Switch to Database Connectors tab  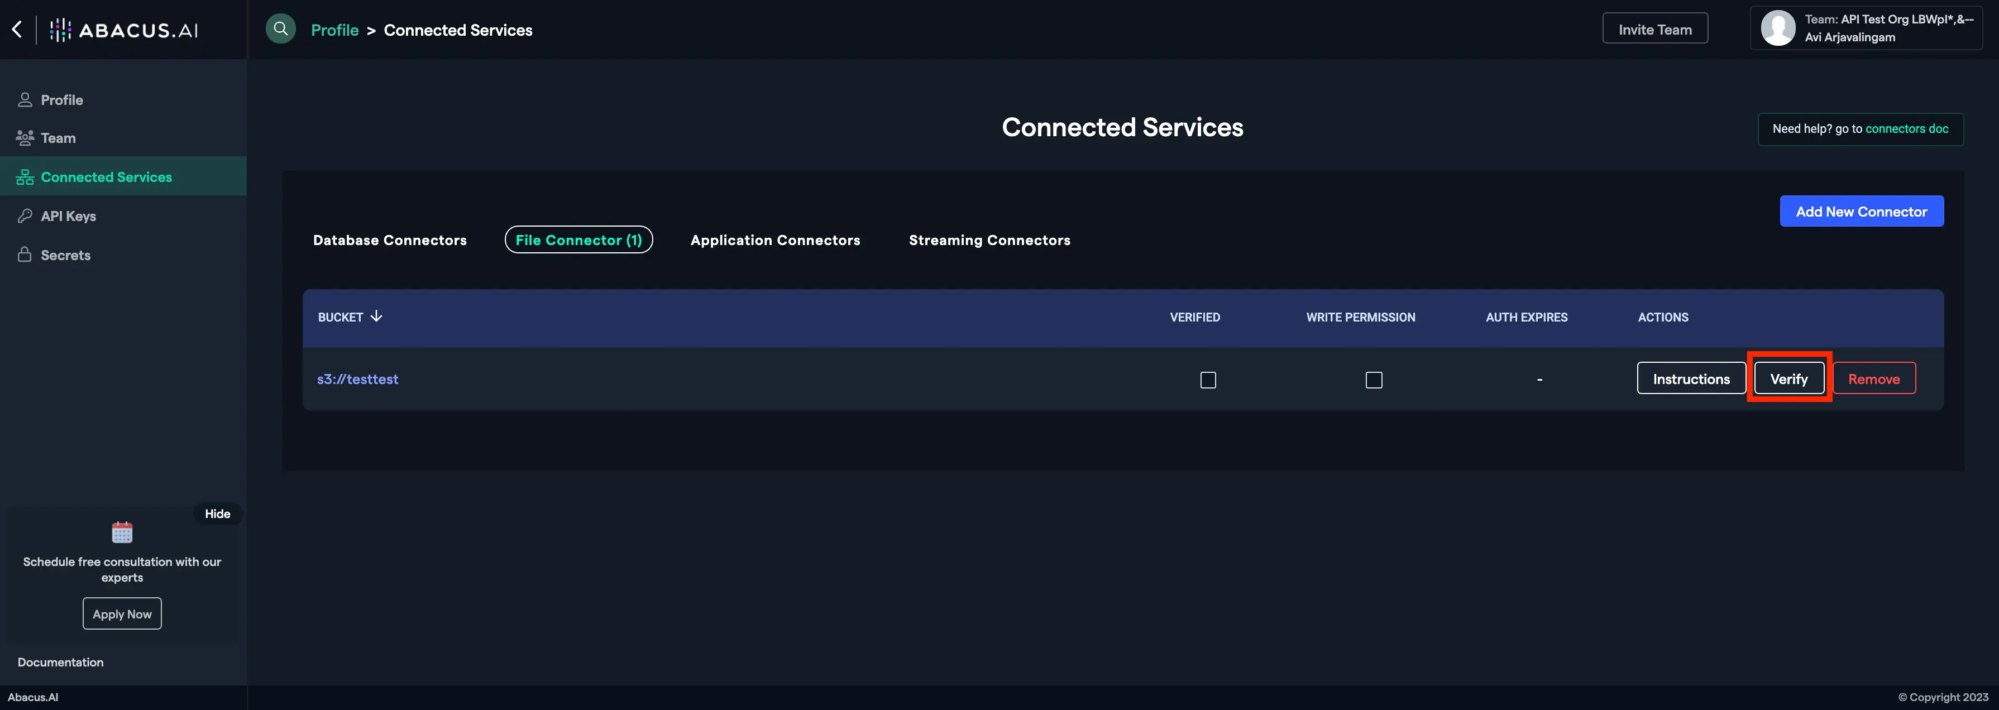[x=390, y=240]
